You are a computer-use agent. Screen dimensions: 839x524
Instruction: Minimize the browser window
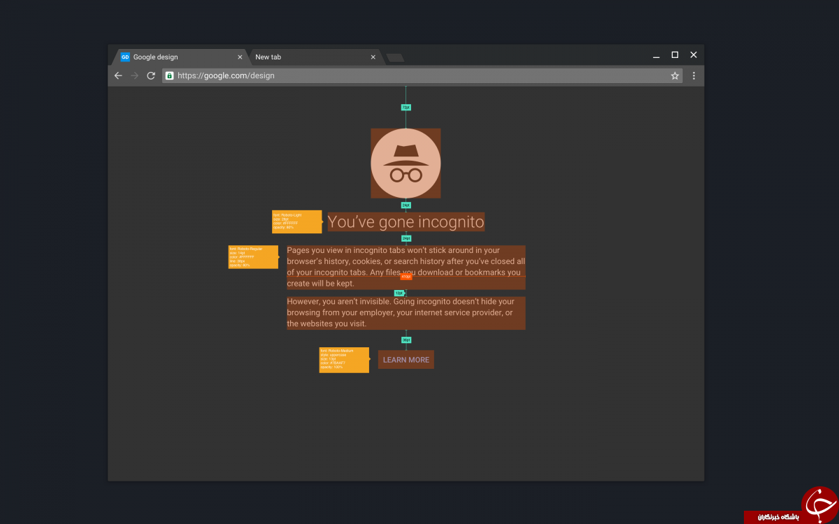click(656, 56)
